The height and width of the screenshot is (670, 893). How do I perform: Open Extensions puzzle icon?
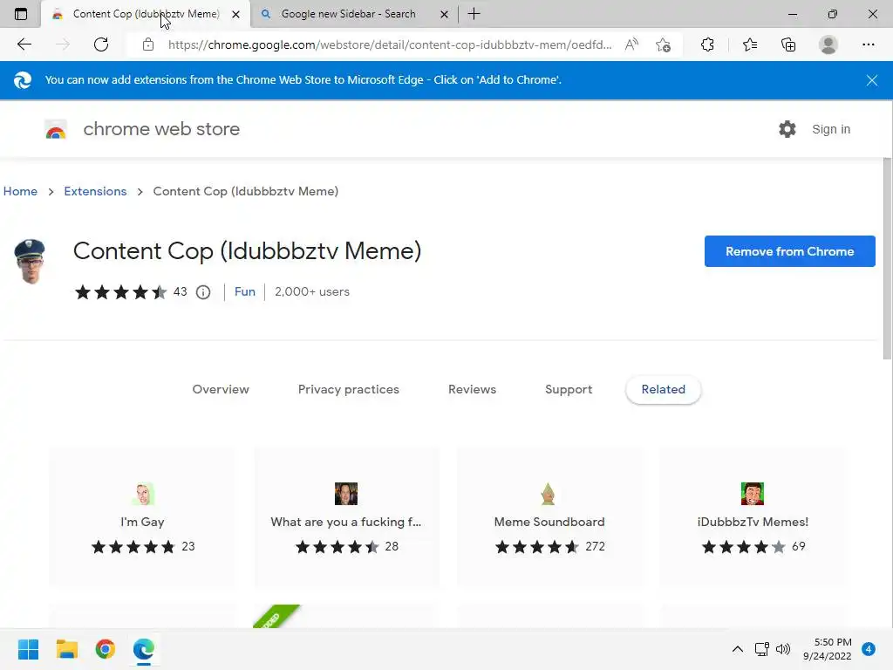(707, 44)
